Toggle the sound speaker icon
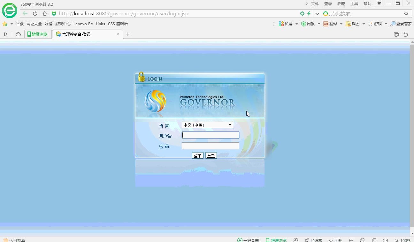414x242 pixels. (385, 240)
